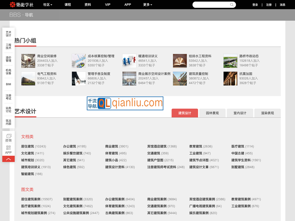Expand the 社区 dropdown menu

click(48, 5)
